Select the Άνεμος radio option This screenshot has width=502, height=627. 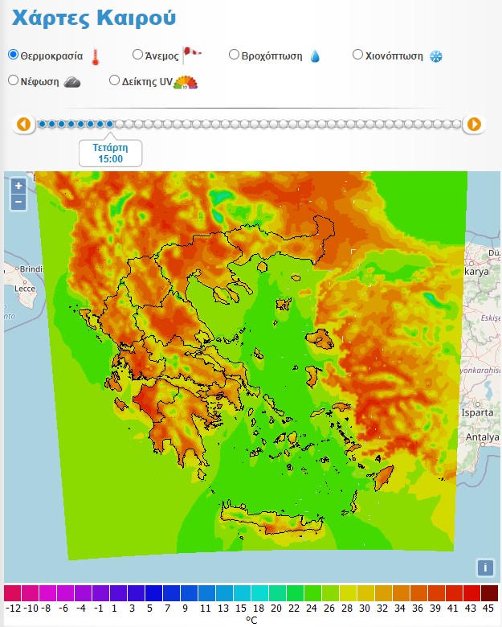[x=137, y=55]
